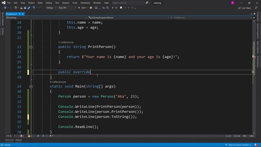The height and width of the screenshot is (147, 261).
Task: Open the Edit menu
Action: pos(15,3)
